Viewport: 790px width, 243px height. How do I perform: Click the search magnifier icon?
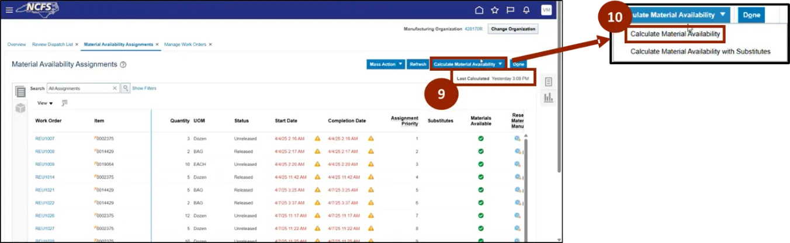pyautogui.click(x=125, y=88)
